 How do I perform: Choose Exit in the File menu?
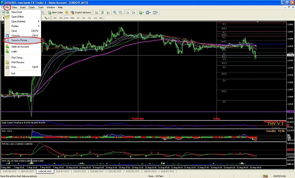click(23, 73)
